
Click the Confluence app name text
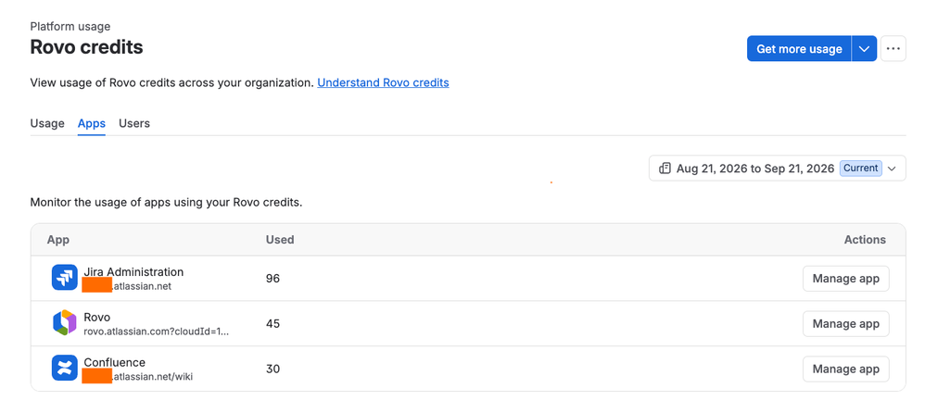114,362
